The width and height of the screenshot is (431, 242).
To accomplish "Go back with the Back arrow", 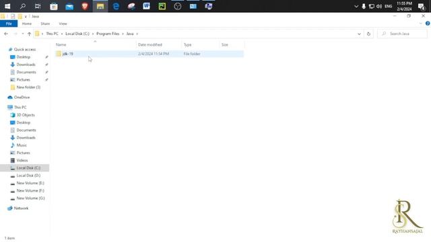I will [x=6, y=34].
